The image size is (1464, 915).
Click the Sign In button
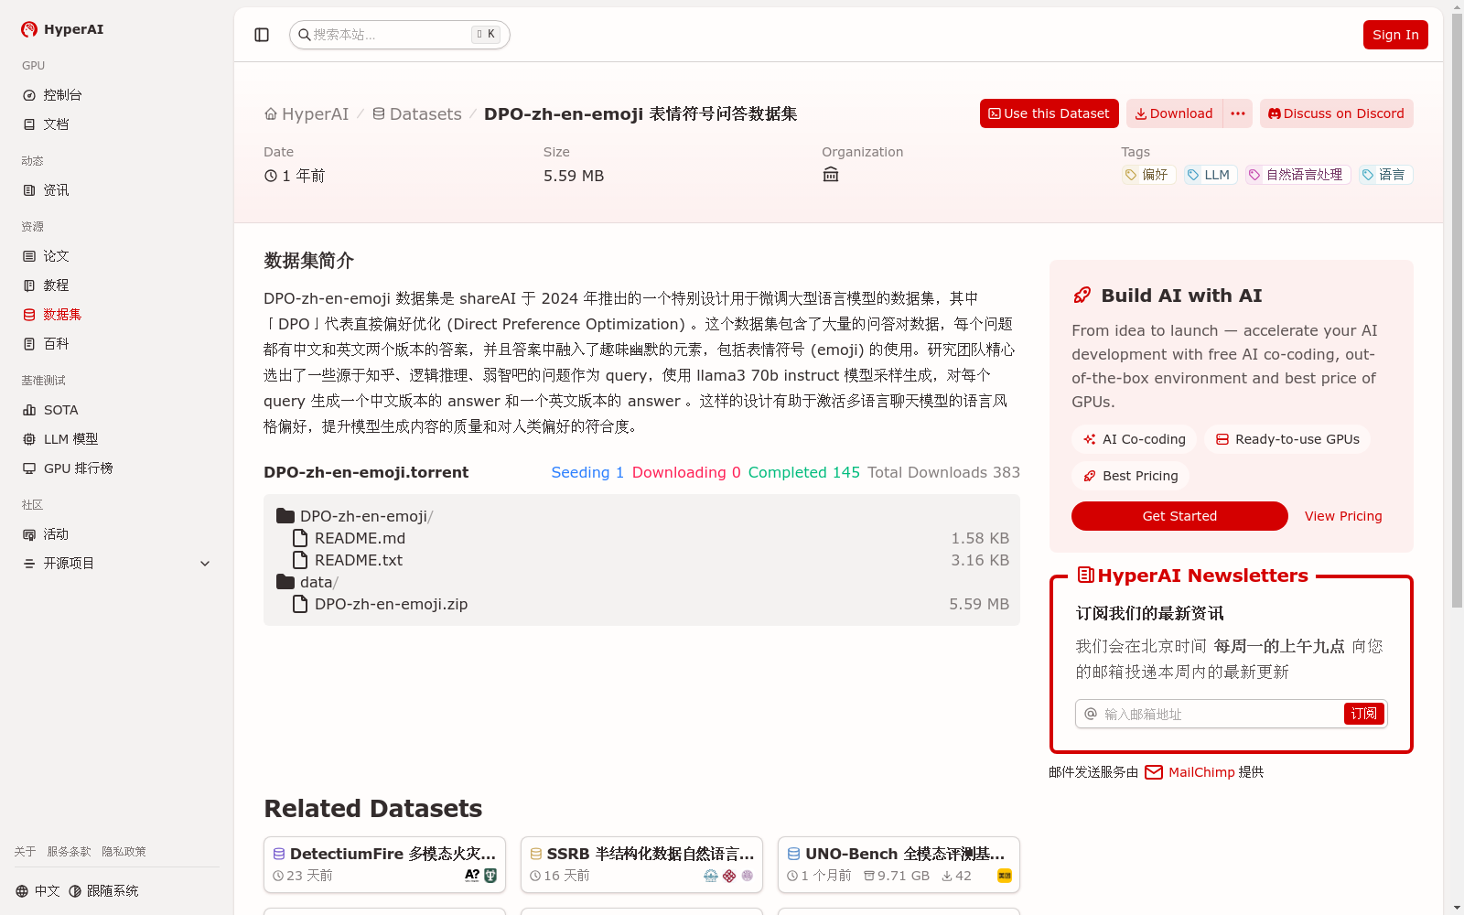(1395, 35)
